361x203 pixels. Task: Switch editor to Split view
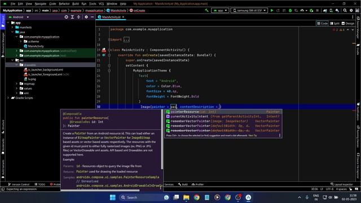pos(334,23)
